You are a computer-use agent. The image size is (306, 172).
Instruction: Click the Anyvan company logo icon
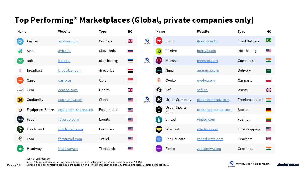tap(20, 41)
